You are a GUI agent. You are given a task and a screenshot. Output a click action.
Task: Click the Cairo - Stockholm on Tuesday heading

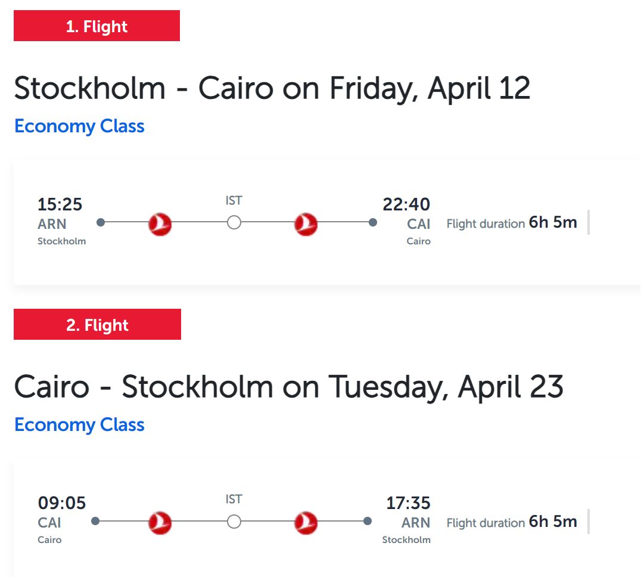289,387
